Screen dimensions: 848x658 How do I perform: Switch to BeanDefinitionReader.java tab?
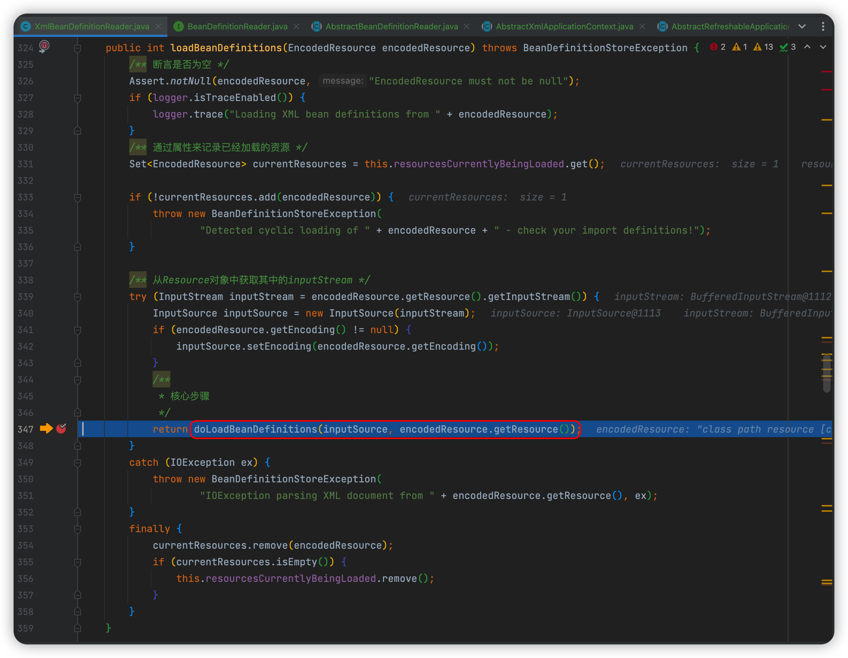pos(237,26)
